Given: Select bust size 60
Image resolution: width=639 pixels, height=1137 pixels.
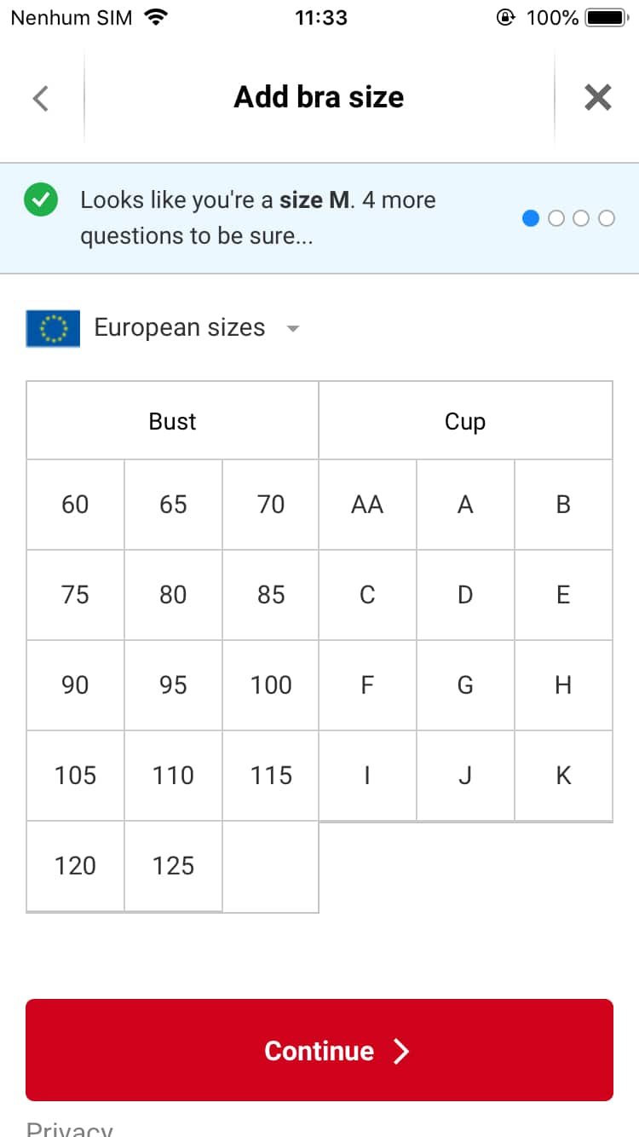Looking at the screenshot, I should click(x=75, y=505).
